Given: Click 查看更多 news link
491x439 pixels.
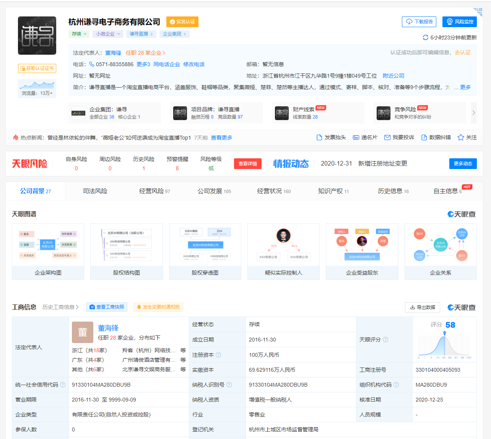Looking at the screenshot, I should point(222,138).
